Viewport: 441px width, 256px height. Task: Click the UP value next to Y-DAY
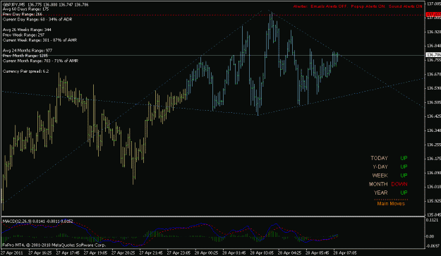click(404, 166)
